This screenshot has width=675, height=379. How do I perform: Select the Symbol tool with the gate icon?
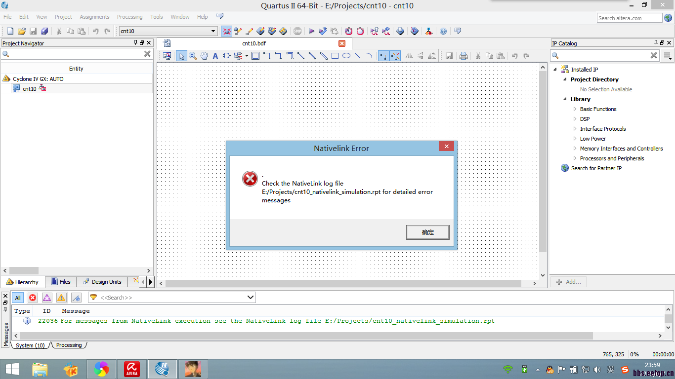coord(226,56)
